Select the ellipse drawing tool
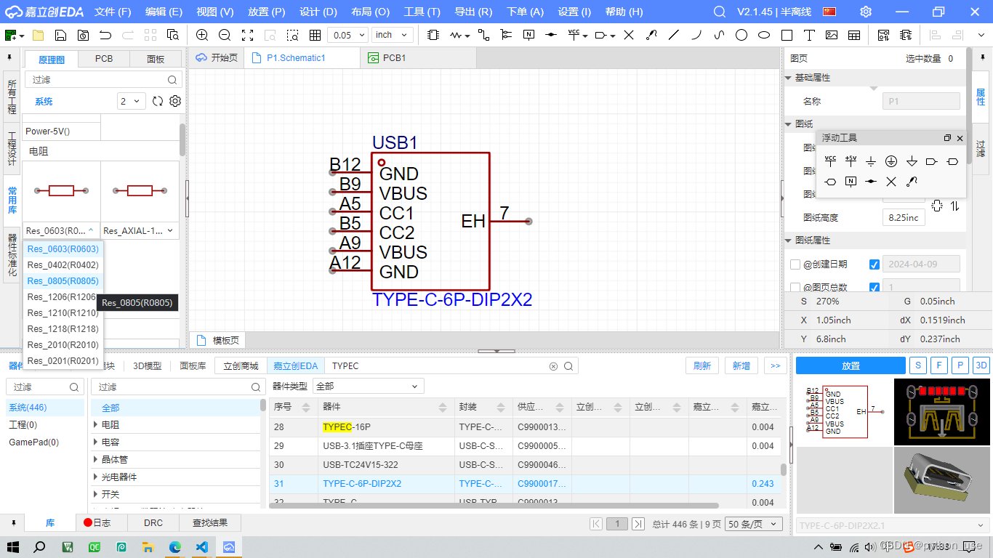The height and width of the screenshot is (558, 993). (764, 35)
